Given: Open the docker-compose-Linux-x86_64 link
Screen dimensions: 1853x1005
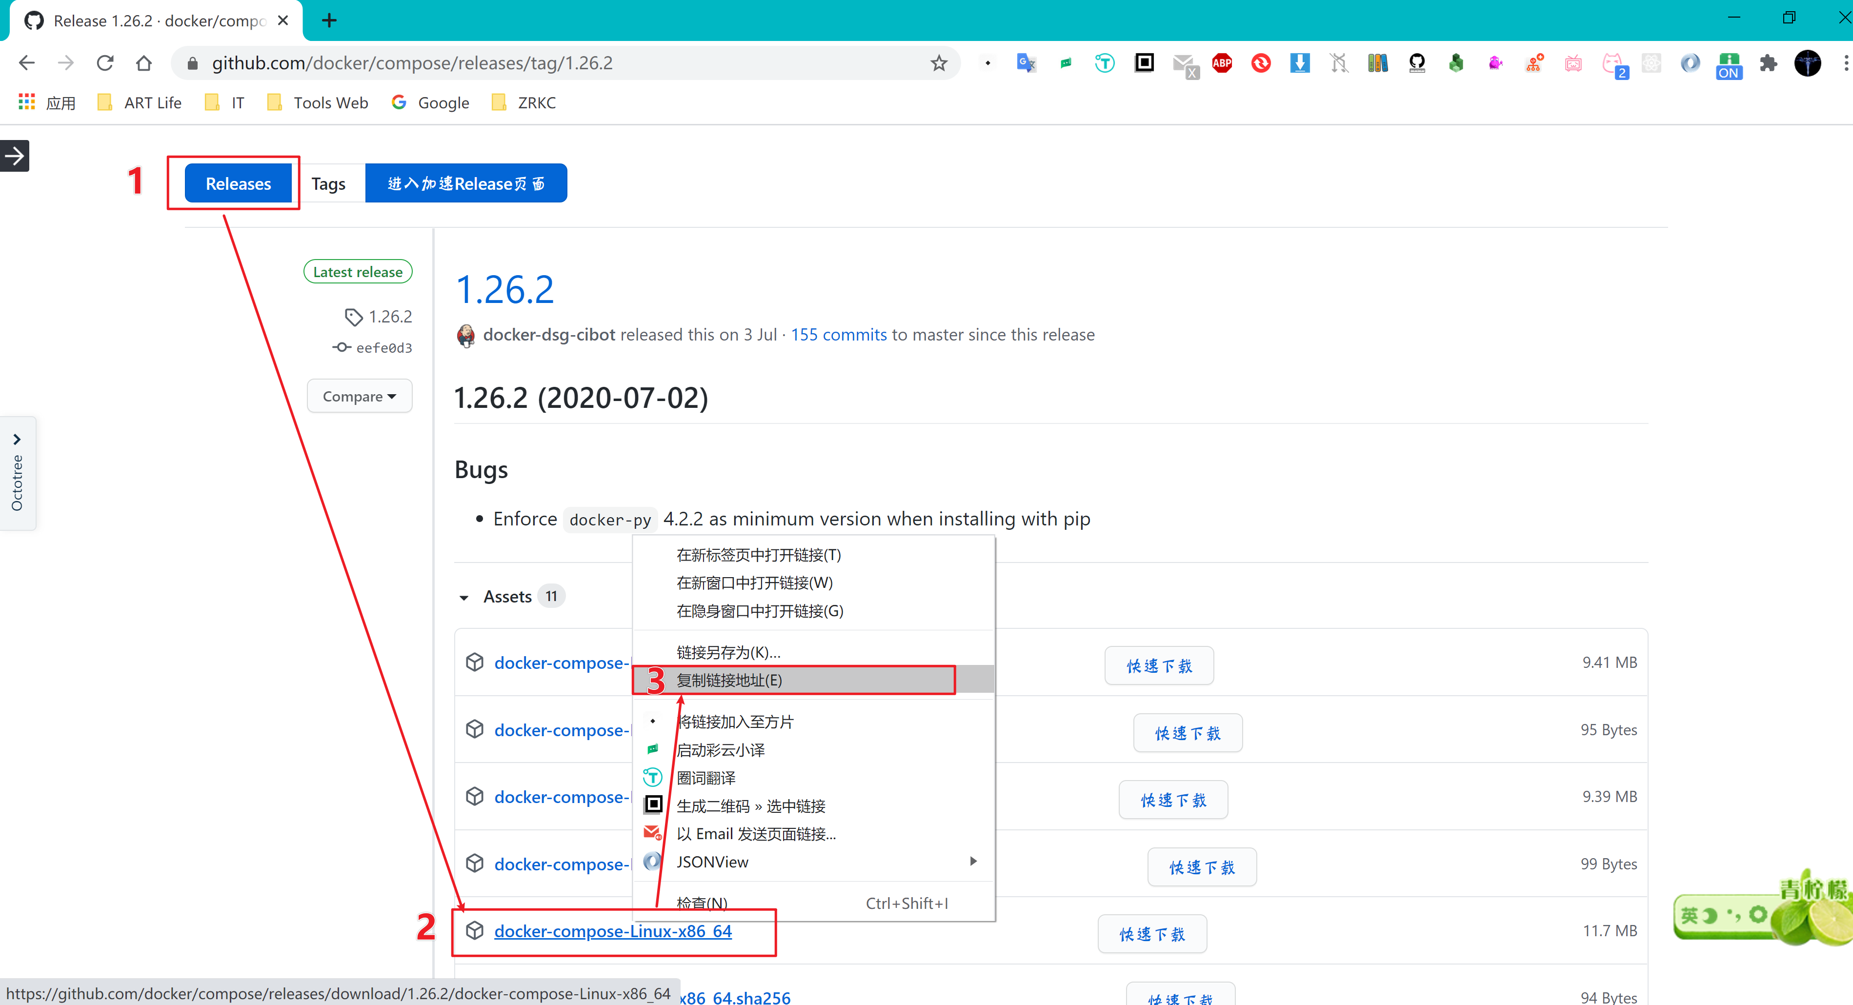Looking at the screenshot, I should pos(612,931).
